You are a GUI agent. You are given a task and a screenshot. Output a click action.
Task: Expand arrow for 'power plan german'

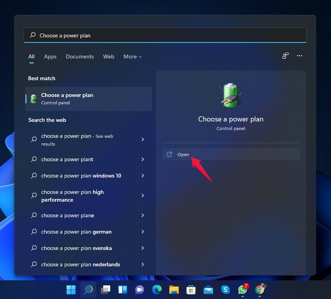coord(143,232)
